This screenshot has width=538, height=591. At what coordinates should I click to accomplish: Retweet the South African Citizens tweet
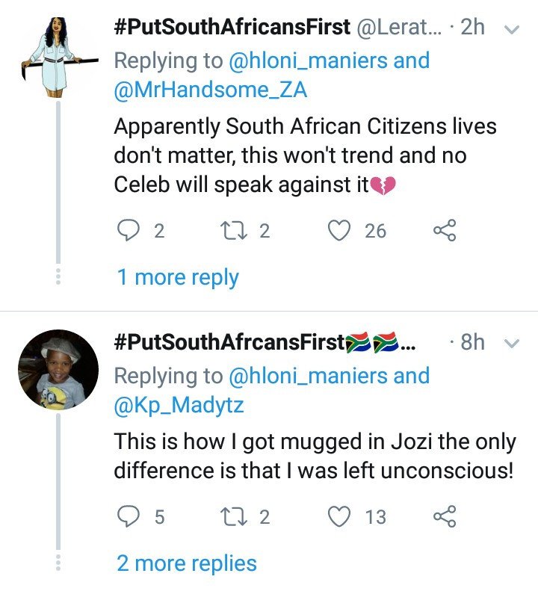(x=233, y=231)
